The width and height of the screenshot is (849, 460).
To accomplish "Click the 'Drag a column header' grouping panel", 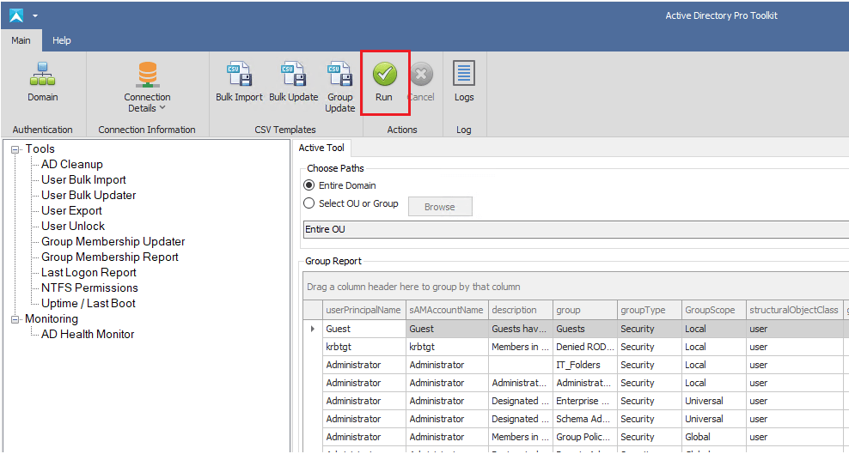I will 576,287.
